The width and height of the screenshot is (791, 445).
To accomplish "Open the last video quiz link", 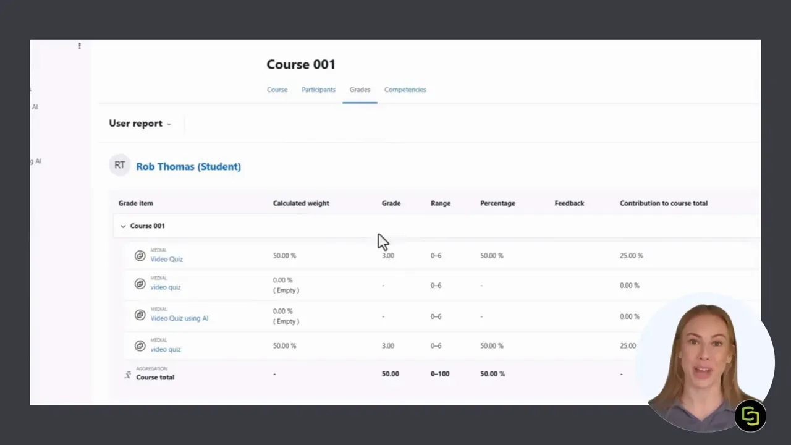I will 166,349.
